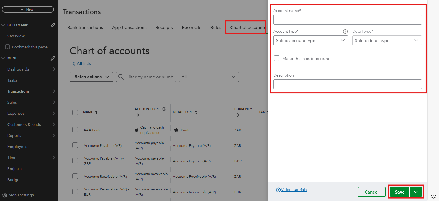The height and width of the screenshot is (201, 439).
Task: Open the Save button's dropdown arrow
Action: pyautogui.click(x=416, y=192)
